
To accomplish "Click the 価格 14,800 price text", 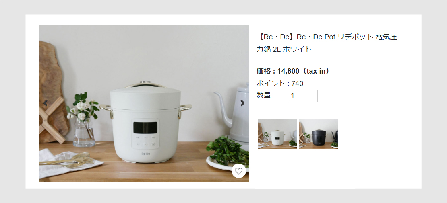I will tap(293, 71).
